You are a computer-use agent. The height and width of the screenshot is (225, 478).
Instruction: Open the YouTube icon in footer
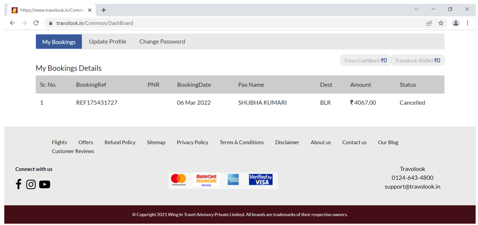click(x=44, y=184)
